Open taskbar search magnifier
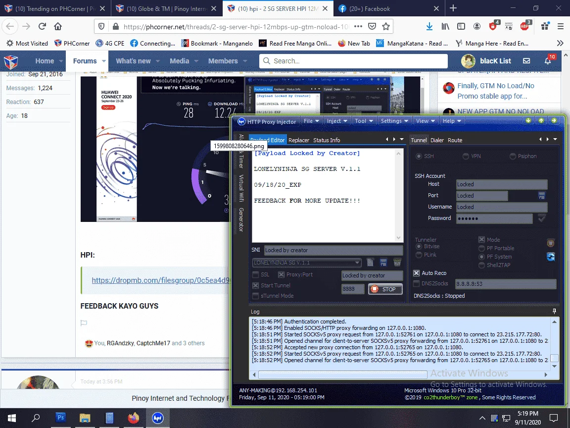This screenshot has height=428, width=570. [36, 418]
